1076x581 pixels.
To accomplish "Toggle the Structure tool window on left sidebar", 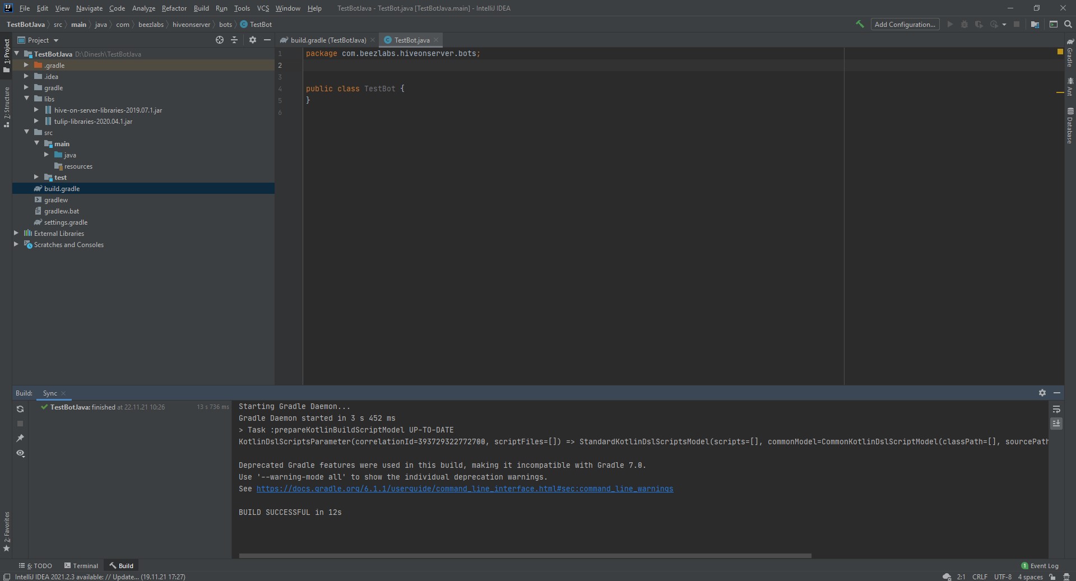I will click(7, 106).
